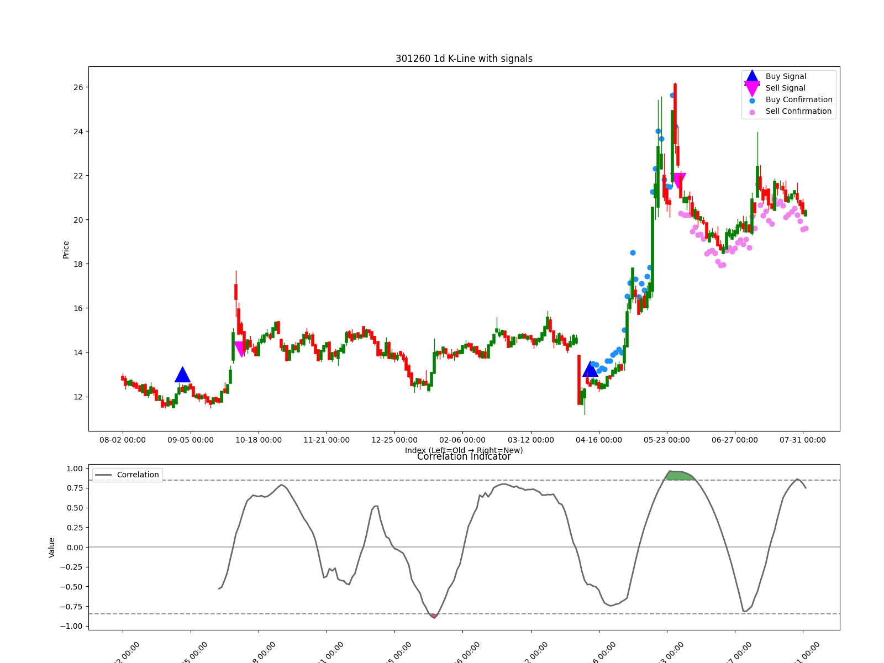The width and height of the screenshot is (884, 663).
Task: Click the 'Sell Confirmation' legend label
Action: [798, 111]
